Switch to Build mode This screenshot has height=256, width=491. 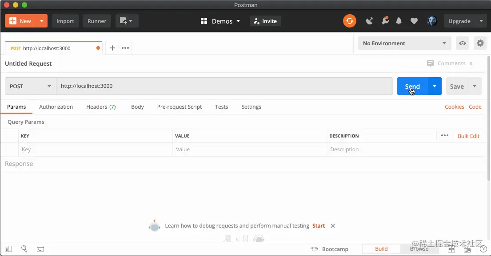pyautogui.click(x=381, y=249)
